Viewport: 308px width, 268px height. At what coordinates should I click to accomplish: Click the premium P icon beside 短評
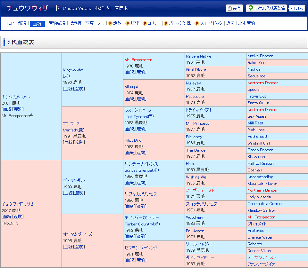pos(128,23)
